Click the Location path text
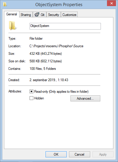Image resolution: width=118 pixels, height=162 pixels. (x=56, y=46)
